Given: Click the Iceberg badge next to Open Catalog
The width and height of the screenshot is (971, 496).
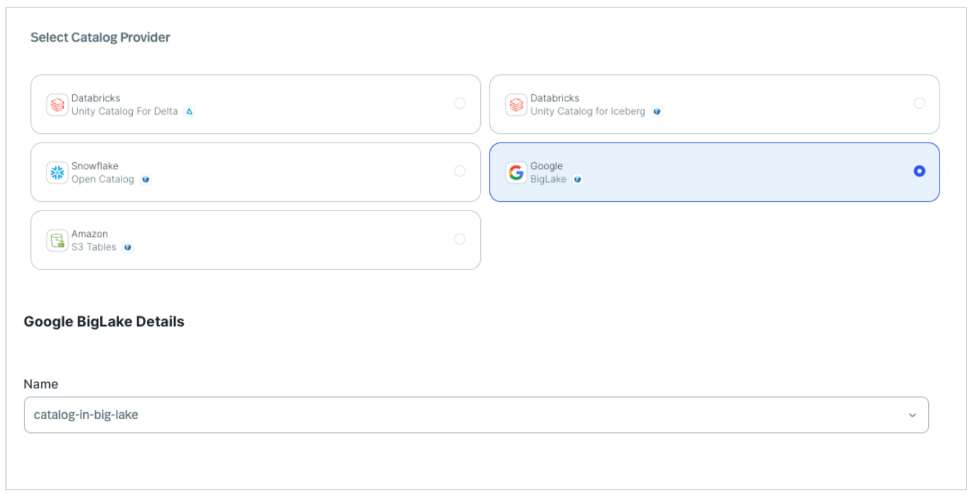Looking at the screenshot, I should [x=145, y=179].
